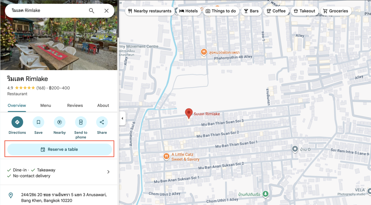Click the search magnifier icon
This screenshot has width=371, height=205.
click(92, 11)
